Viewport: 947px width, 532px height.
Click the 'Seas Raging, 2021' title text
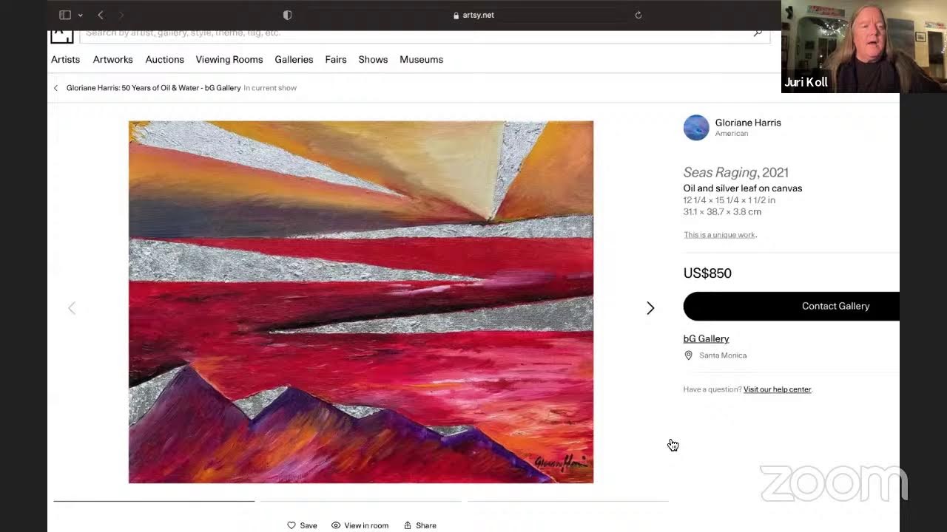736,172
